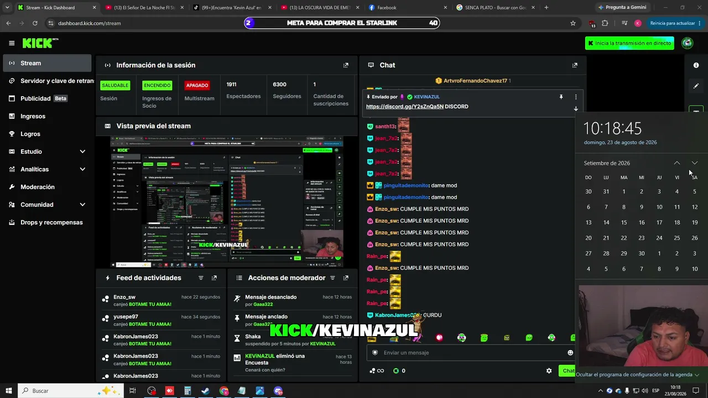Click the Kick logo
Viewport: 708px width, 398px height.
(x=40, y=43)
